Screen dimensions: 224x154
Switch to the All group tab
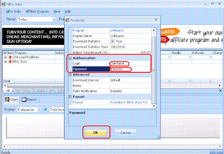(x=8, y=91)
